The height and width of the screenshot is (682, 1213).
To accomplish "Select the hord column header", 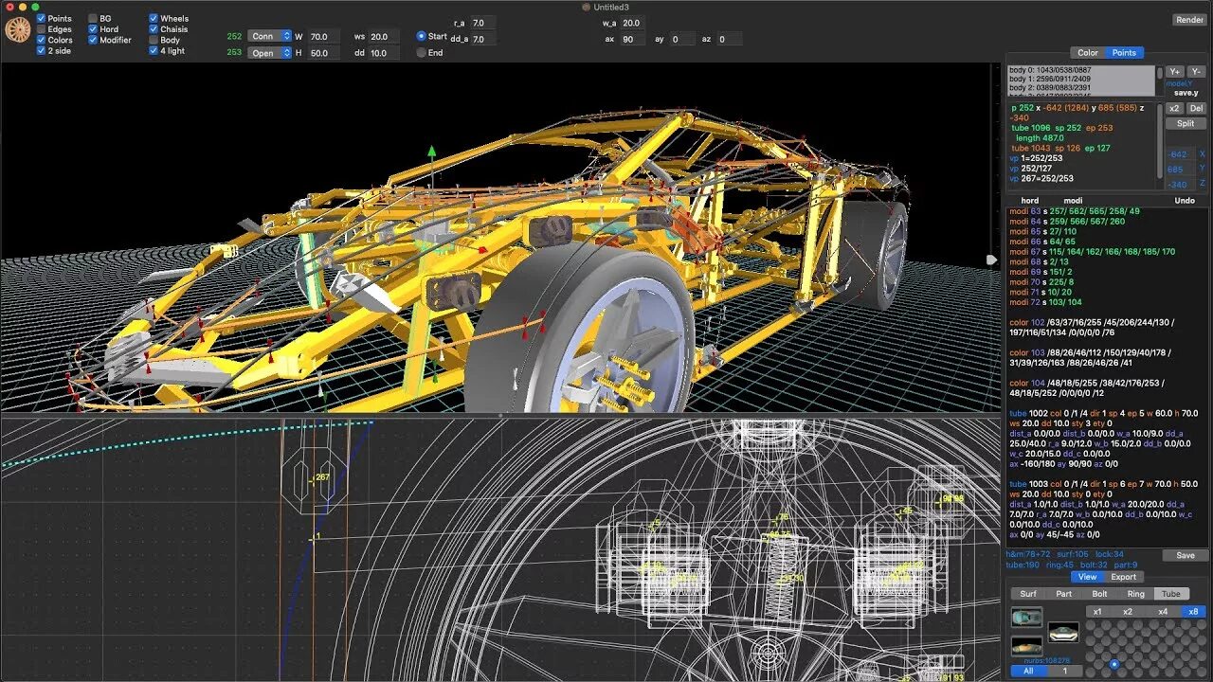I will click(x=1029, y=201).
